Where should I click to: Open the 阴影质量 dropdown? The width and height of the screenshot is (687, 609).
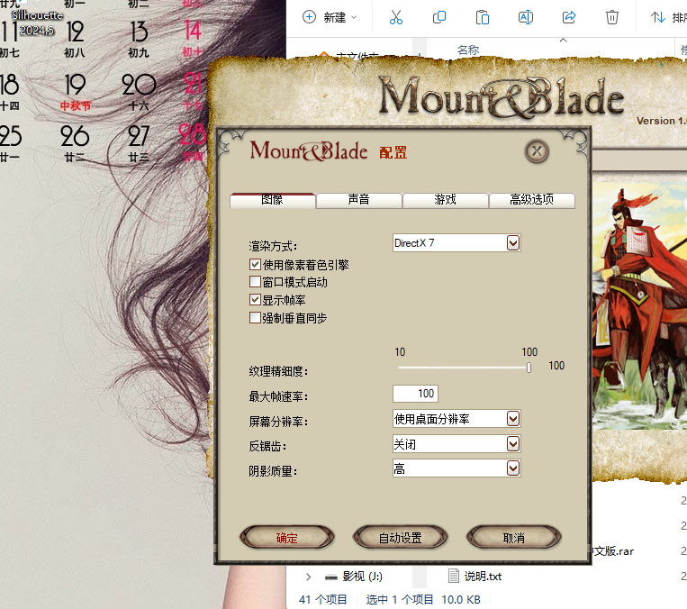(513, 468)
